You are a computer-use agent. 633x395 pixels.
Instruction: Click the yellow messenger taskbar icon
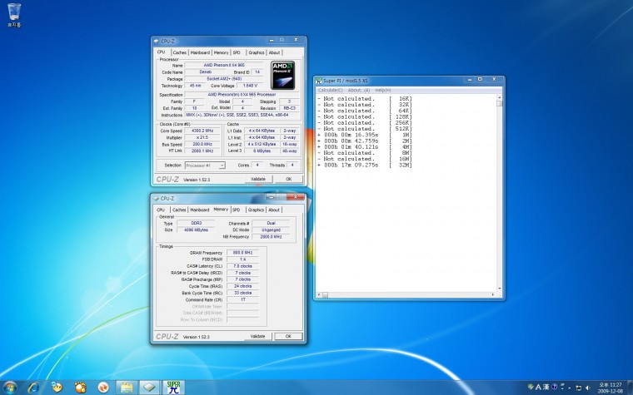coord(57,388)
